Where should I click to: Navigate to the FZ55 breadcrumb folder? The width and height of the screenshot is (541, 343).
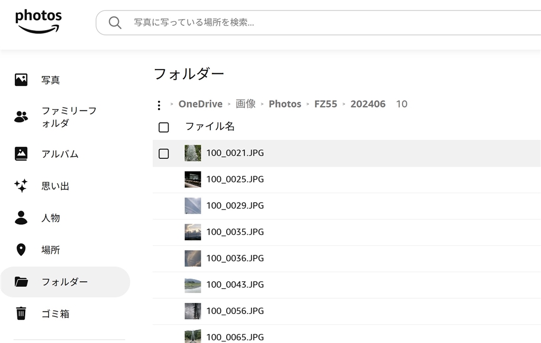[325, 104]
